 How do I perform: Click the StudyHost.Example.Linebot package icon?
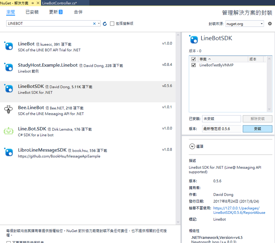(x=9, y=67)
